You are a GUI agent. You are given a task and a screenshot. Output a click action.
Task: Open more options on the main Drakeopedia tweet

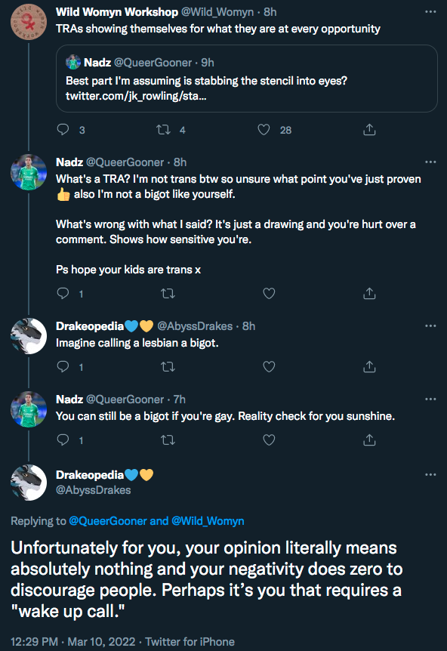(431, 474)
